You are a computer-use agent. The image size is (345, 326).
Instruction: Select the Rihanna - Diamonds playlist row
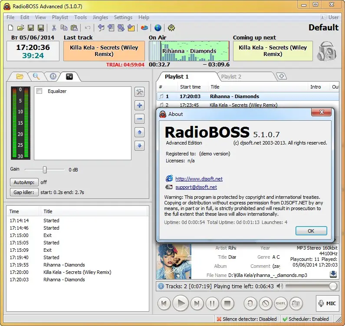click(x=248, y=96)
